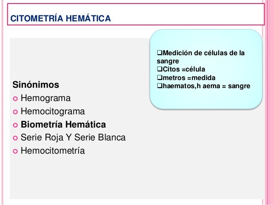274x205 pixels.
Task: Click the pink bullet beside Hemograma
Action: (15, 99)
